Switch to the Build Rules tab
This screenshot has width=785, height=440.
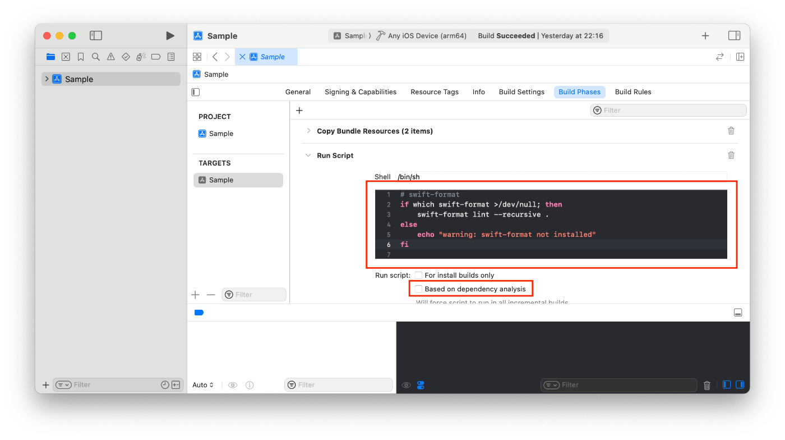coord(633,92)
